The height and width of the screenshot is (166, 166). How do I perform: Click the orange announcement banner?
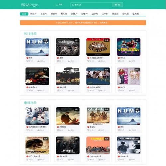83,23
